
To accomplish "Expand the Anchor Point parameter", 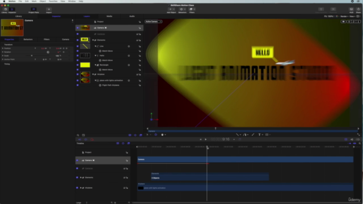I will pyautogui.click(x=3, y=59).
